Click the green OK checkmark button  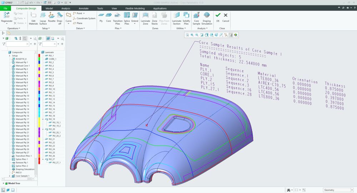pos(218,15)
